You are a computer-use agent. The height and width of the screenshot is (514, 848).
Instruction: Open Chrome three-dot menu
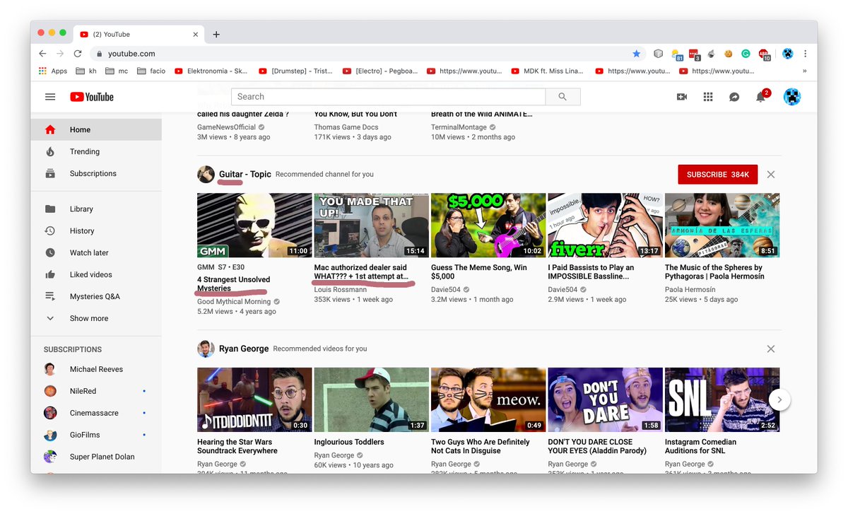[805, 54]
